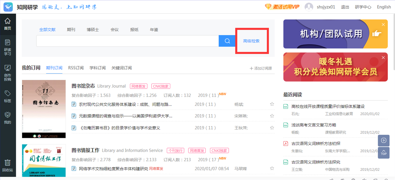Open the 研学中心 link
395x180 pixels.
363,7
